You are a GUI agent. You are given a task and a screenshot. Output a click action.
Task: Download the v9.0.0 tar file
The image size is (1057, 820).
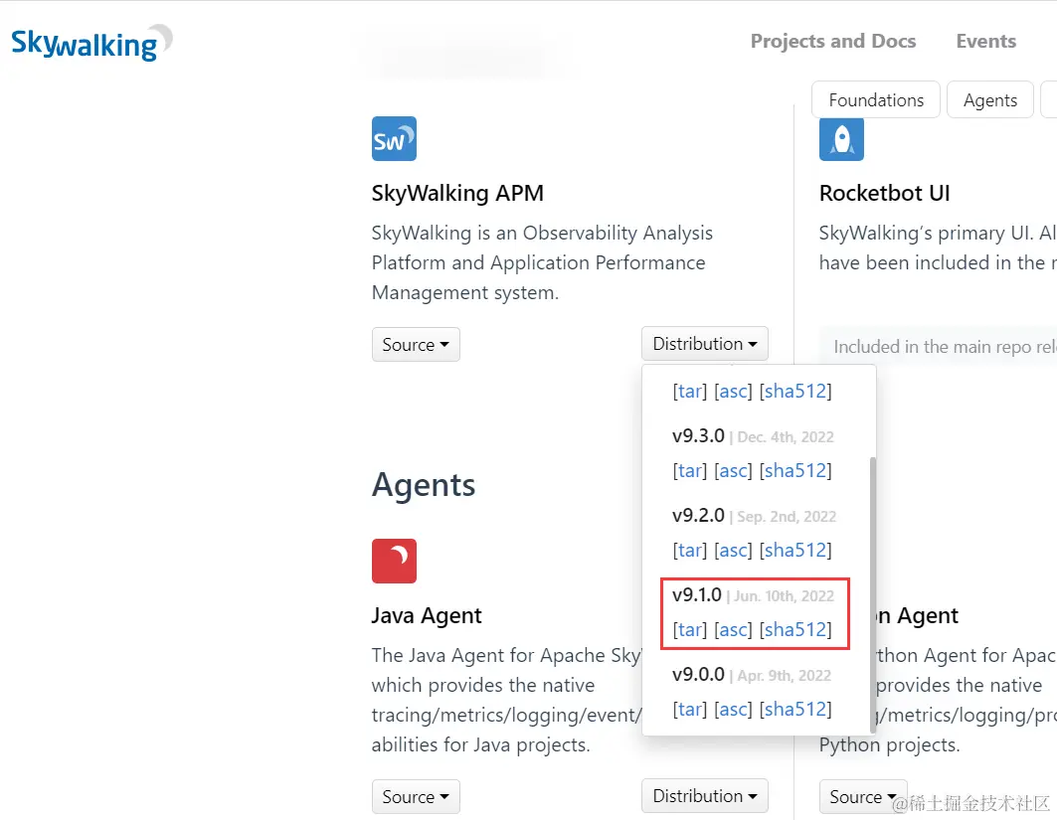click(690, 709)
